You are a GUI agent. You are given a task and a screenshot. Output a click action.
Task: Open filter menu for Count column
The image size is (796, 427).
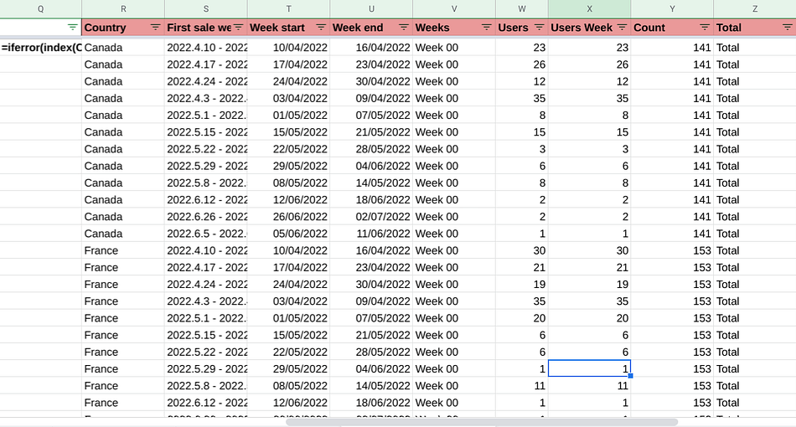coord(705,28)
